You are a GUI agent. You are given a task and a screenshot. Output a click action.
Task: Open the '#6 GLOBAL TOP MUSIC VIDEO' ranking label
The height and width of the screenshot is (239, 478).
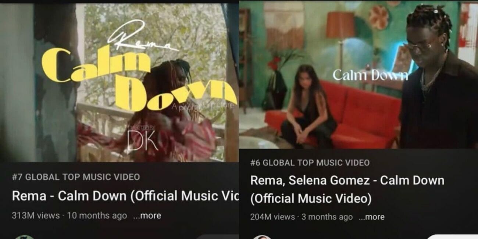coord(310,163)
